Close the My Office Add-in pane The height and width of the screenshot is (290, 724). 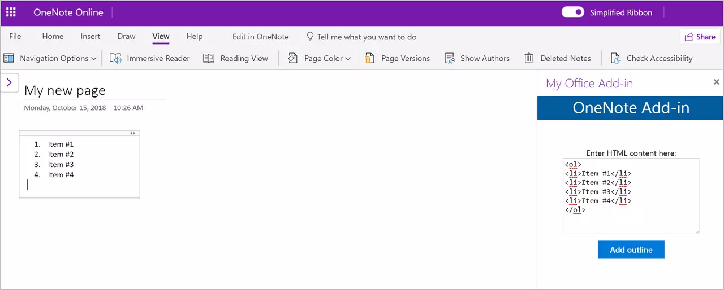coord(716,82)
